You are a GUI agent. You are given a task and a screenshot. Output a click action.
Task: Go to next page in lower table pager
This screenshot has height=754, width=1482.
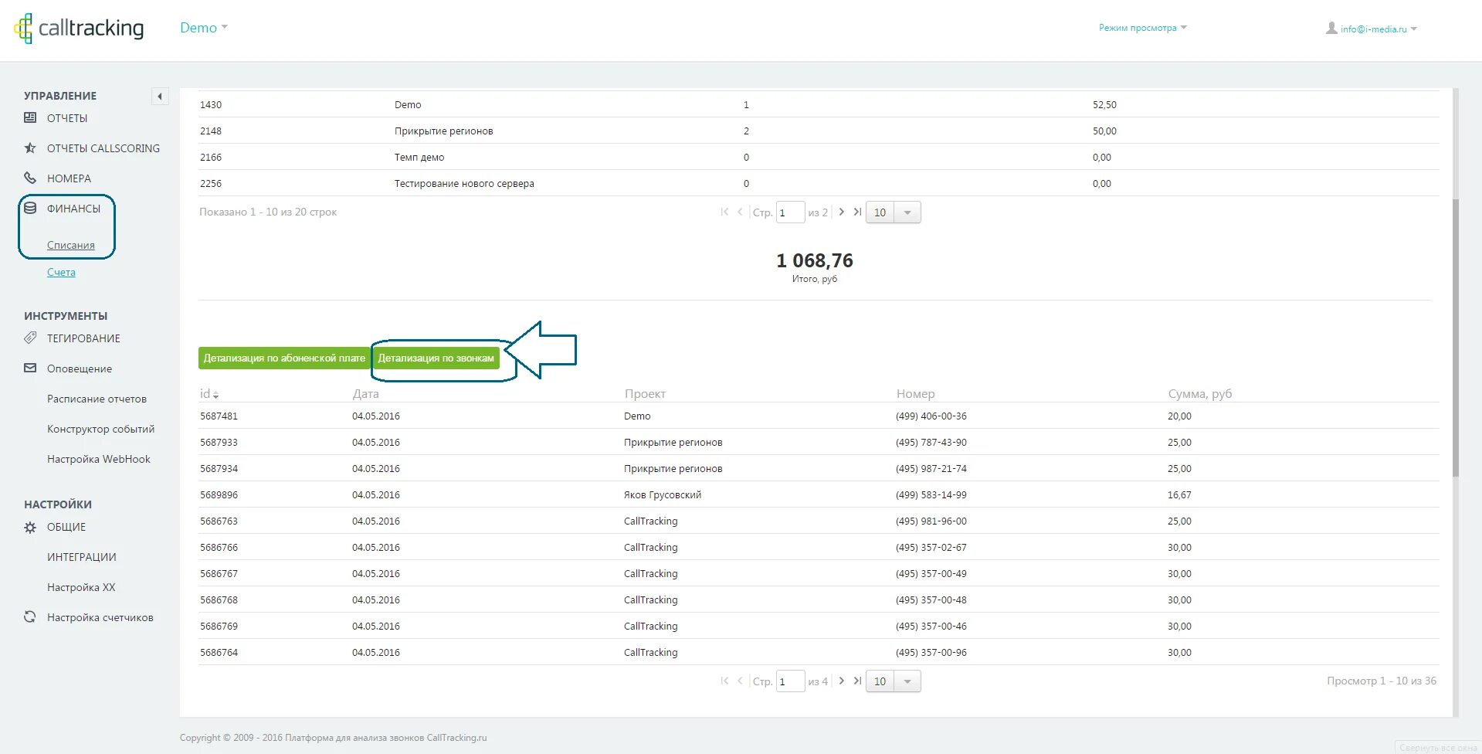[842, 681]
